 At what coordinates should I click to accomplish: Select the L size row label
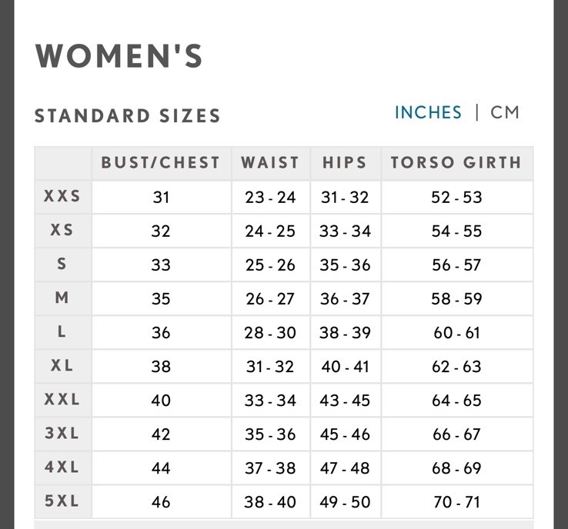(x=62, y=331)
